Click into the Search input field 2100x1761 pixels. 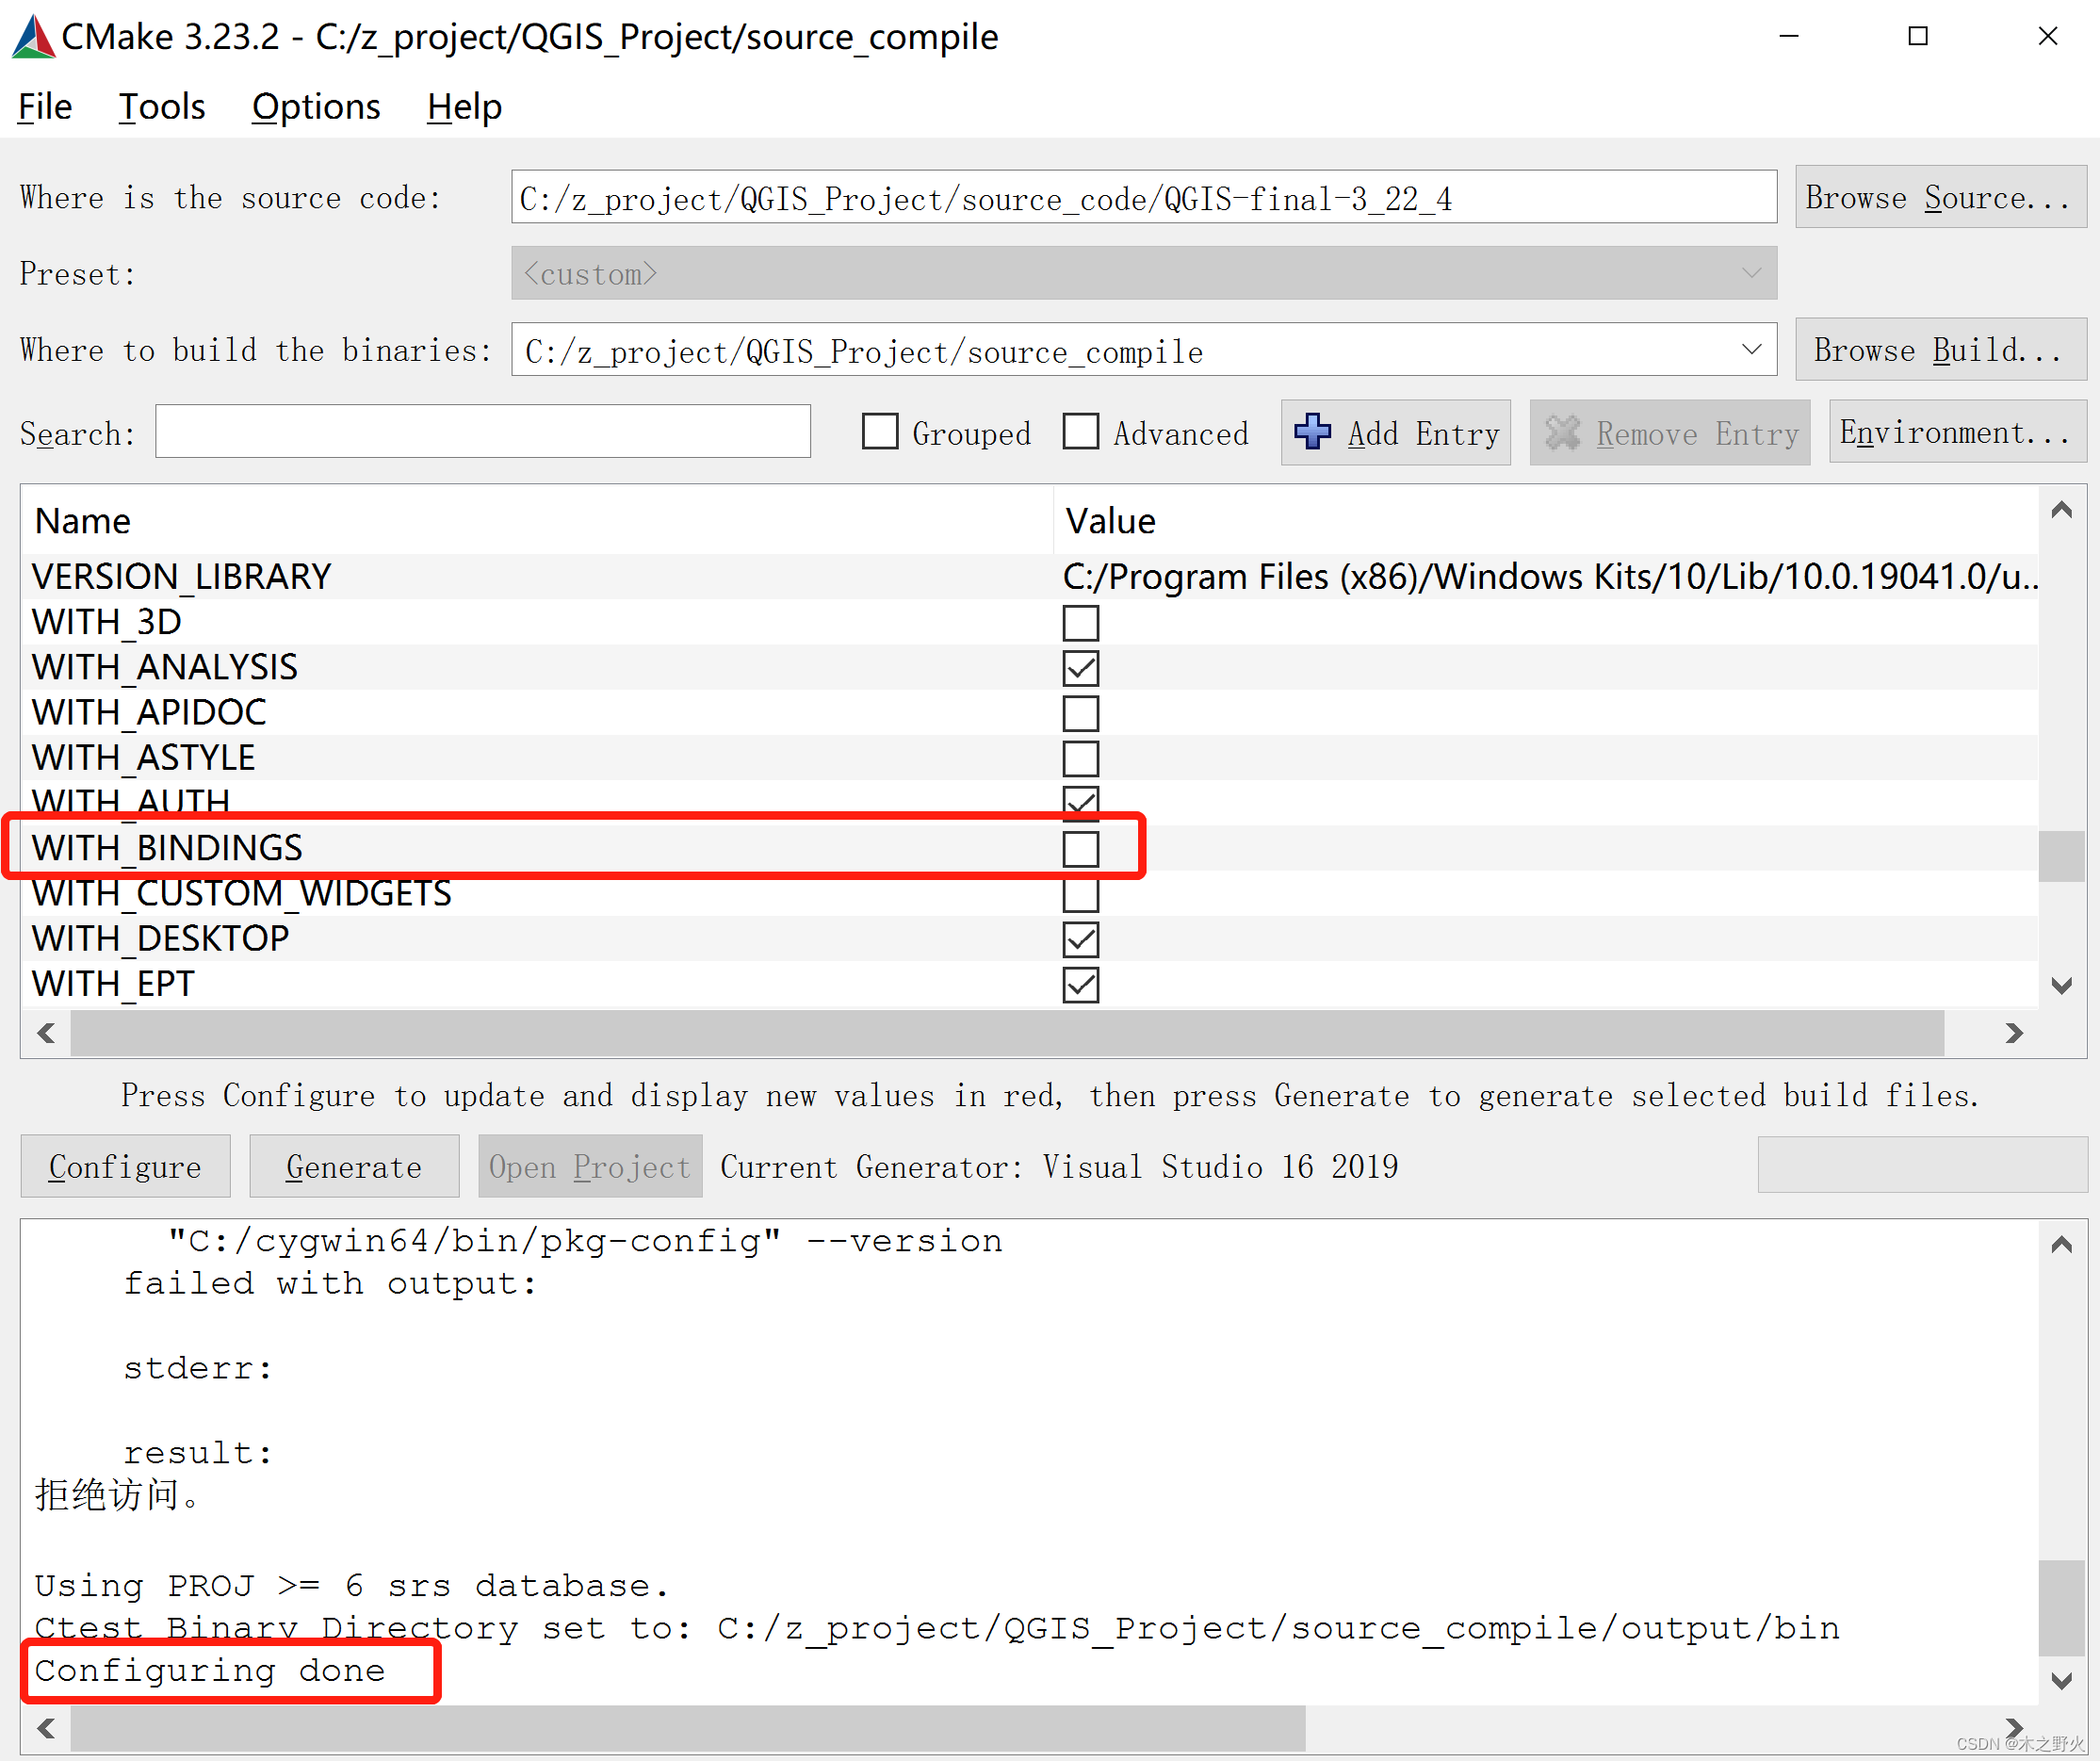click(482, 432)
